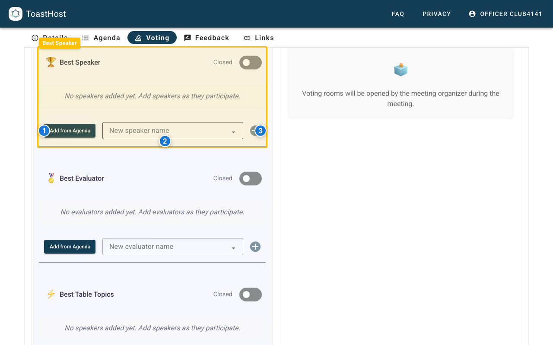This screenshot has height=345, width=553.
Task: Click Add from Agenda under Best Evaluator
Action: click(x=70, y=247)
